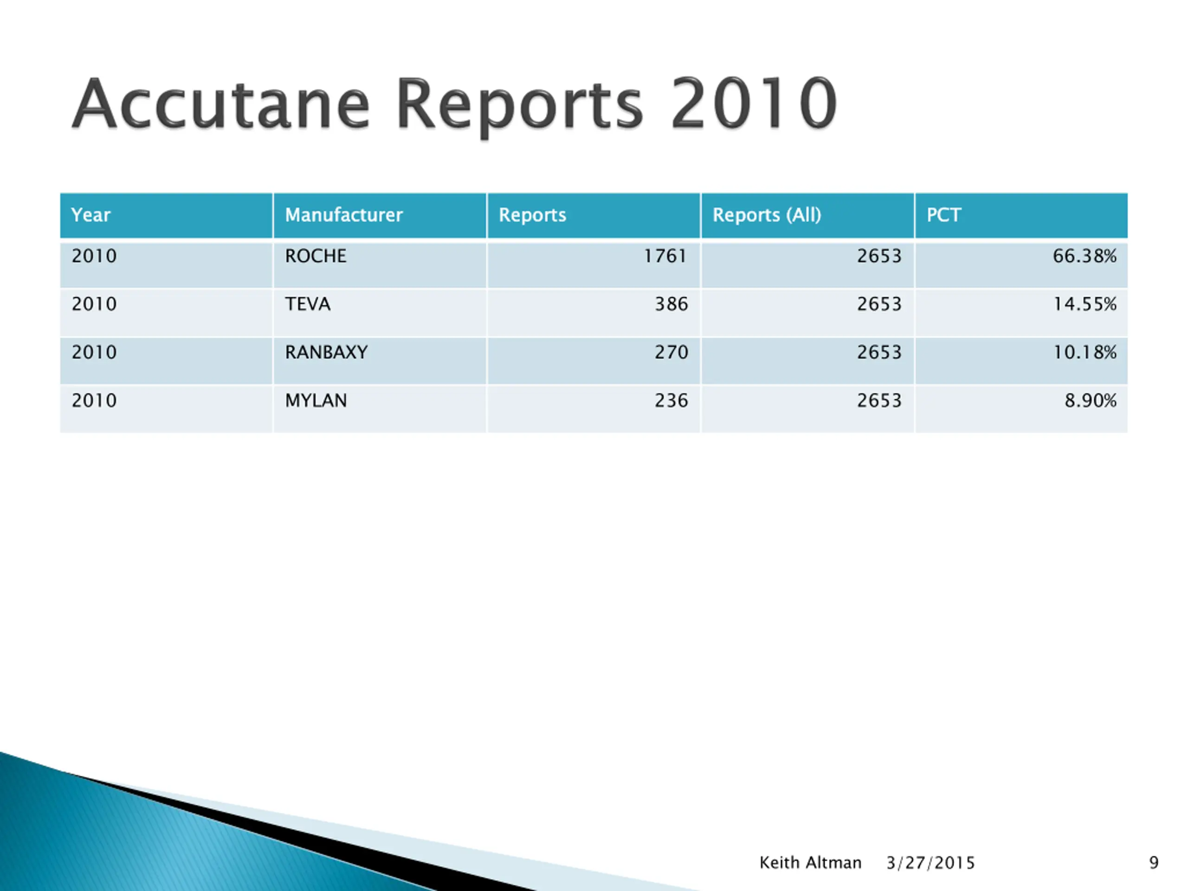Image resolution: width=1188 pixels, height=891 pixels.
Task: Click the reports value 386
Action: [x=671, y=304]
